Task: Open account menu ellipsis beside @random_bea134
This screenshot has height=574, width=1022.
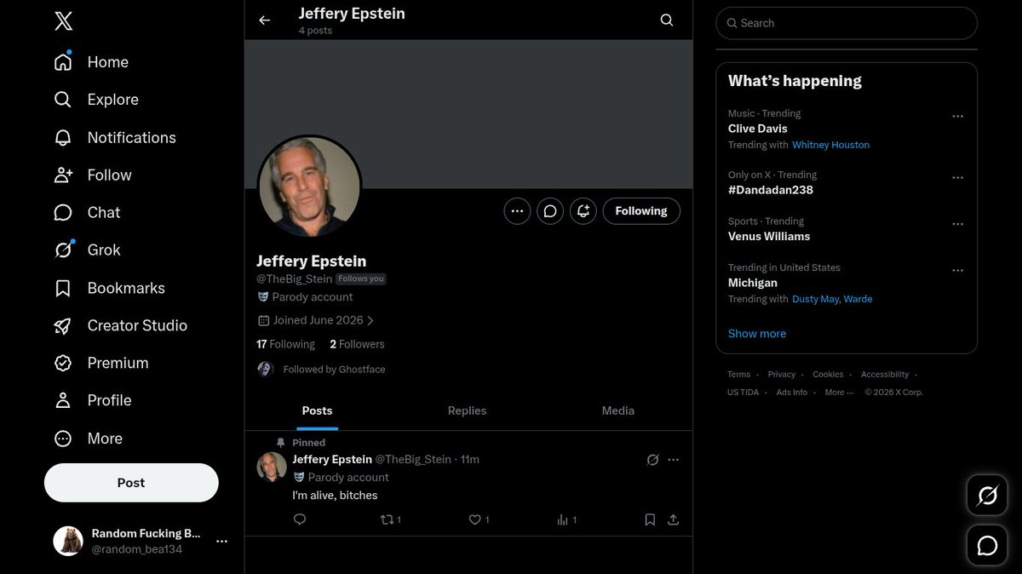Action: [x=222, y=541]
